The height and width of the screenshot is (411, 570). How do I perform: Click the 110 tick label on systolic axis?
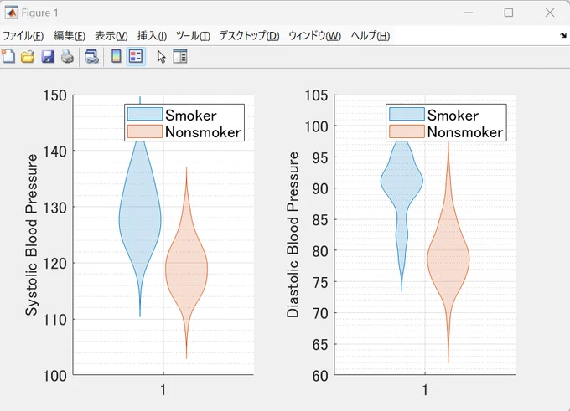click(x=54, y=320)
